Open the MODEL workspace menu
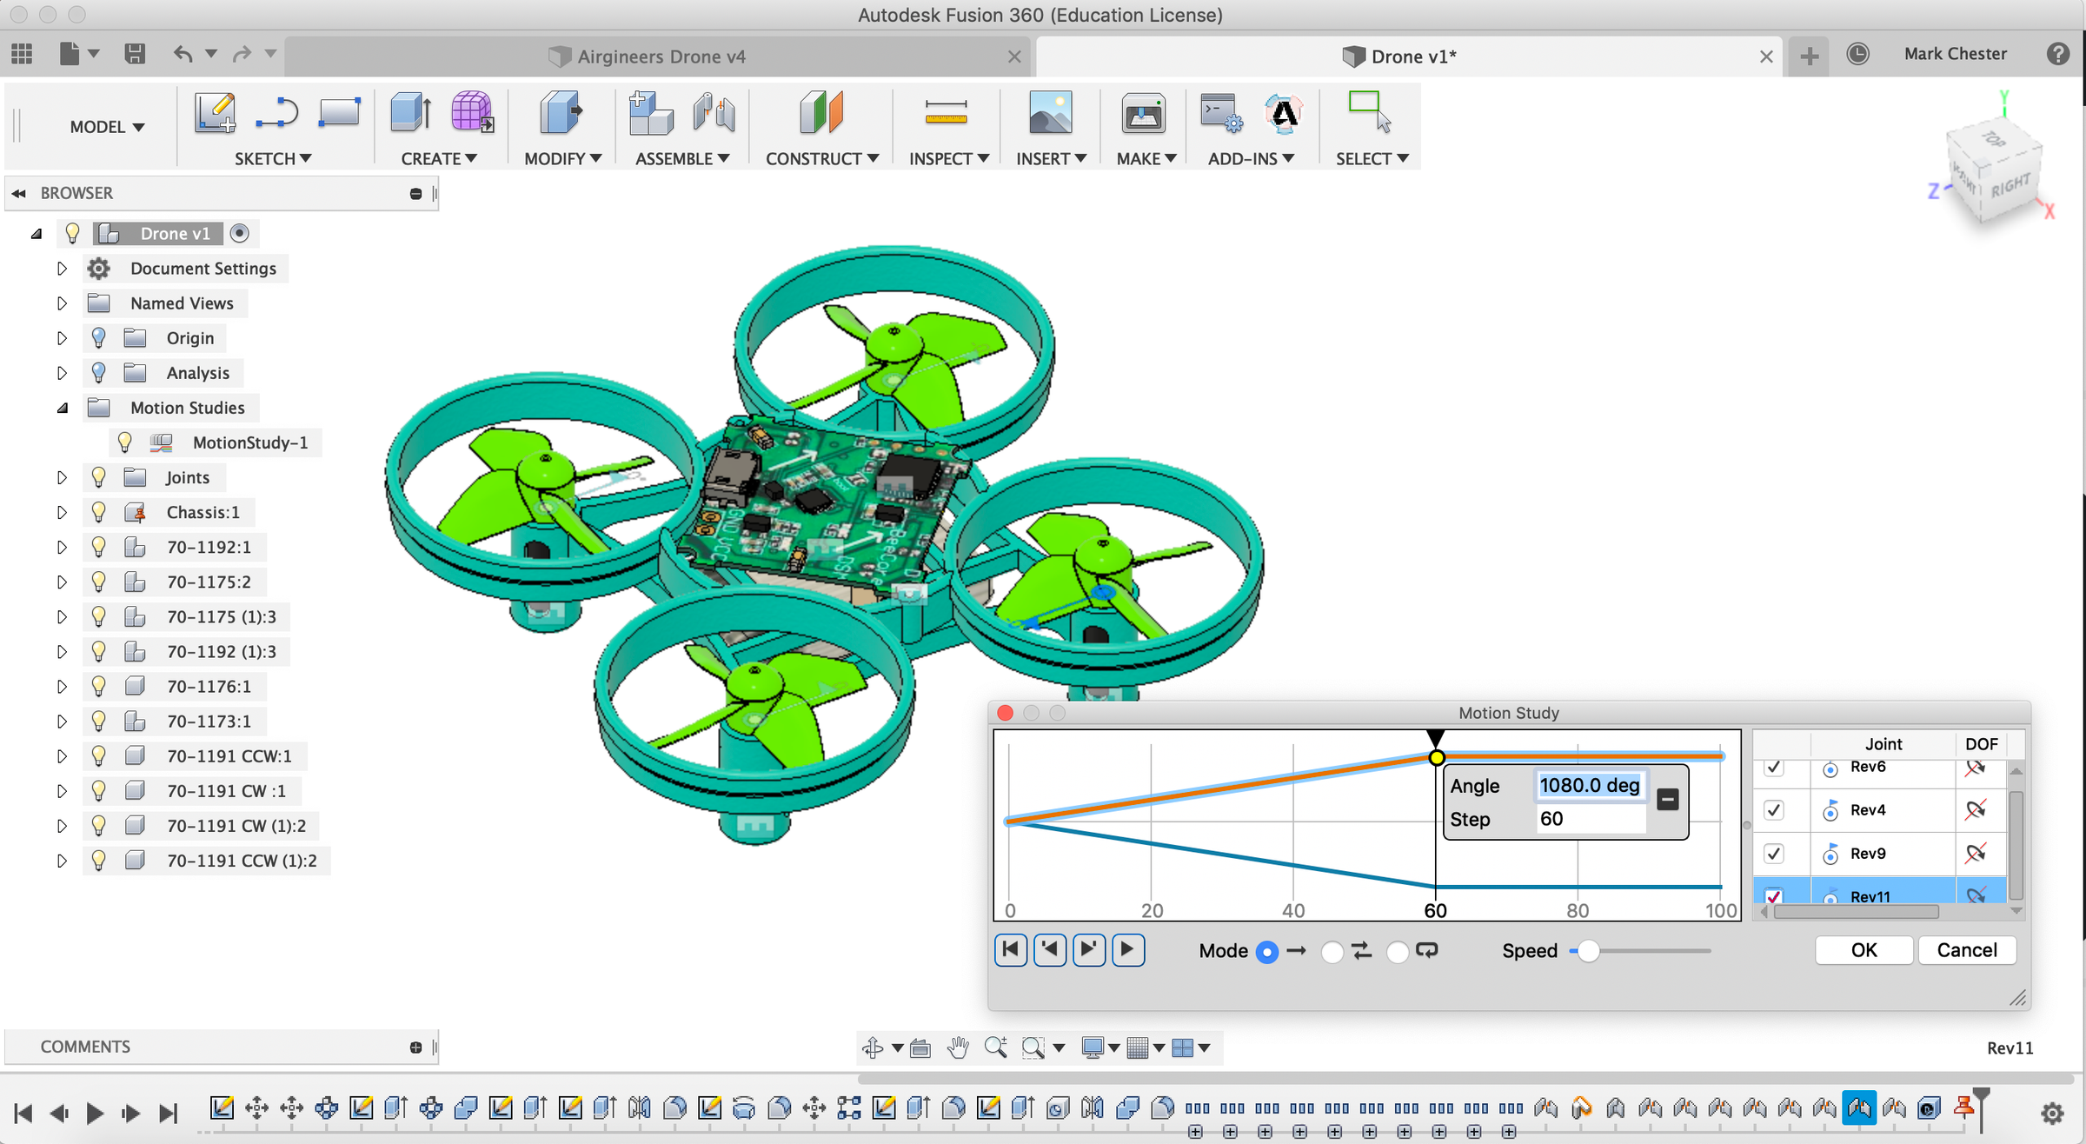The height and width of the screenshot is (1144, 2086). point(104,126)
